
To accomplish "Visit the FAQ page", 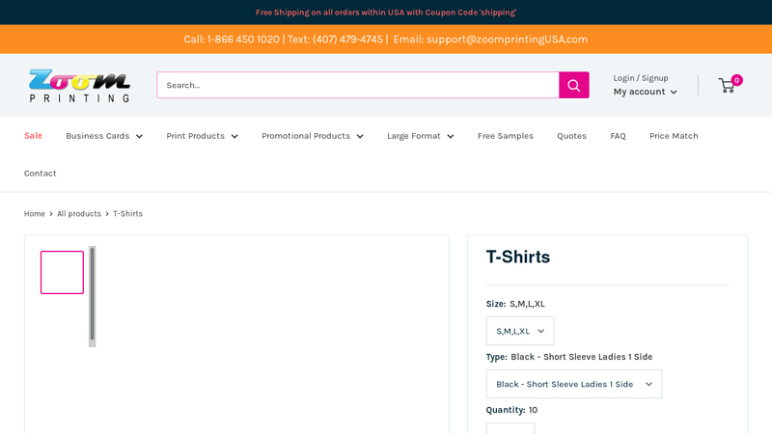I will pyautogui.click(x=618, y=136).
